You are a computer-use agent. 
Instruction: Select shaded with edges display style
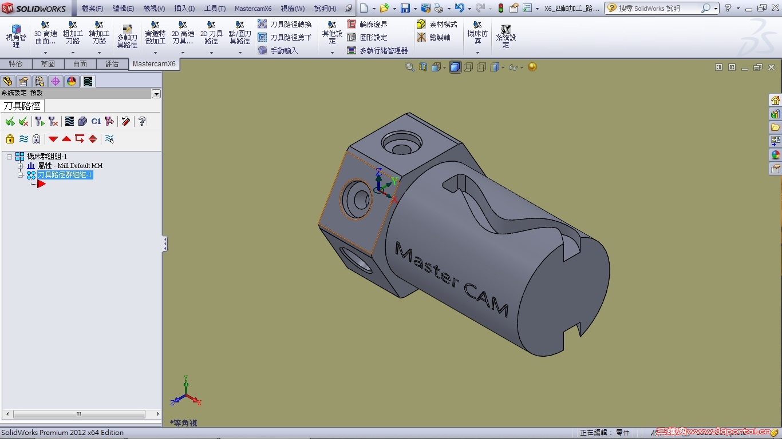point(455,67)
